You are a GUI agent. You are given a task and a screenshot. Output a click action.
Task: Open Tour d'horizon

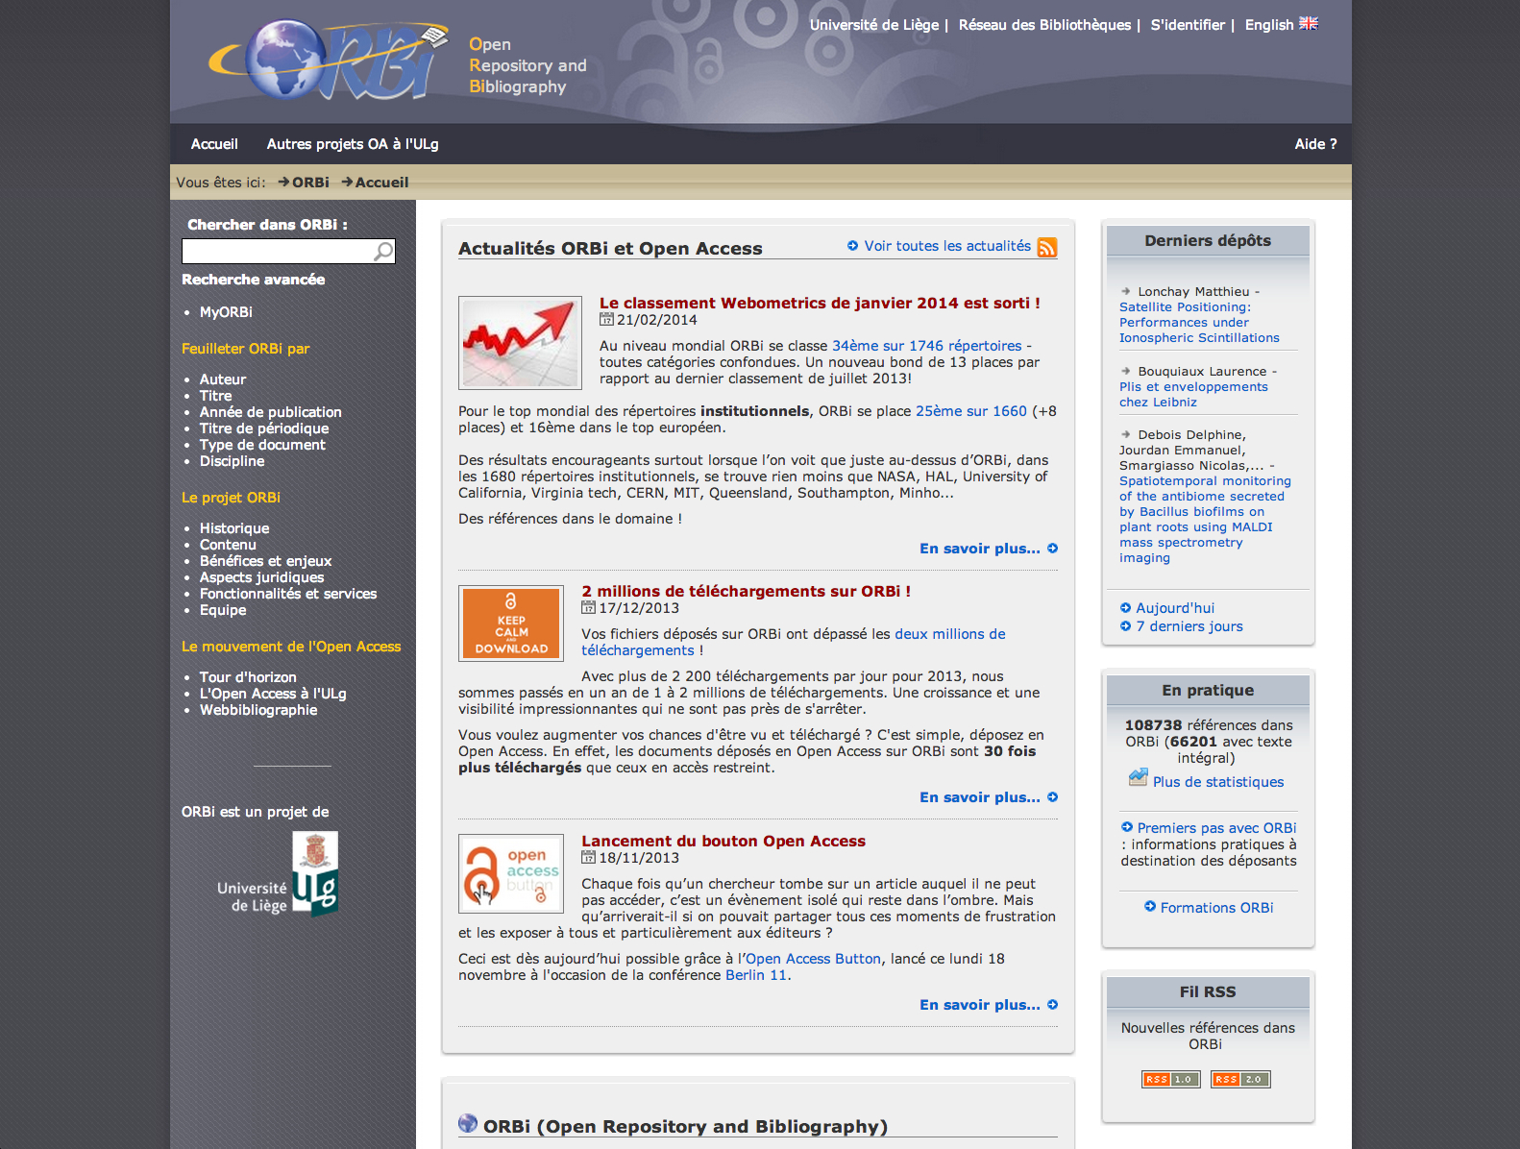(x=248, y=677)
